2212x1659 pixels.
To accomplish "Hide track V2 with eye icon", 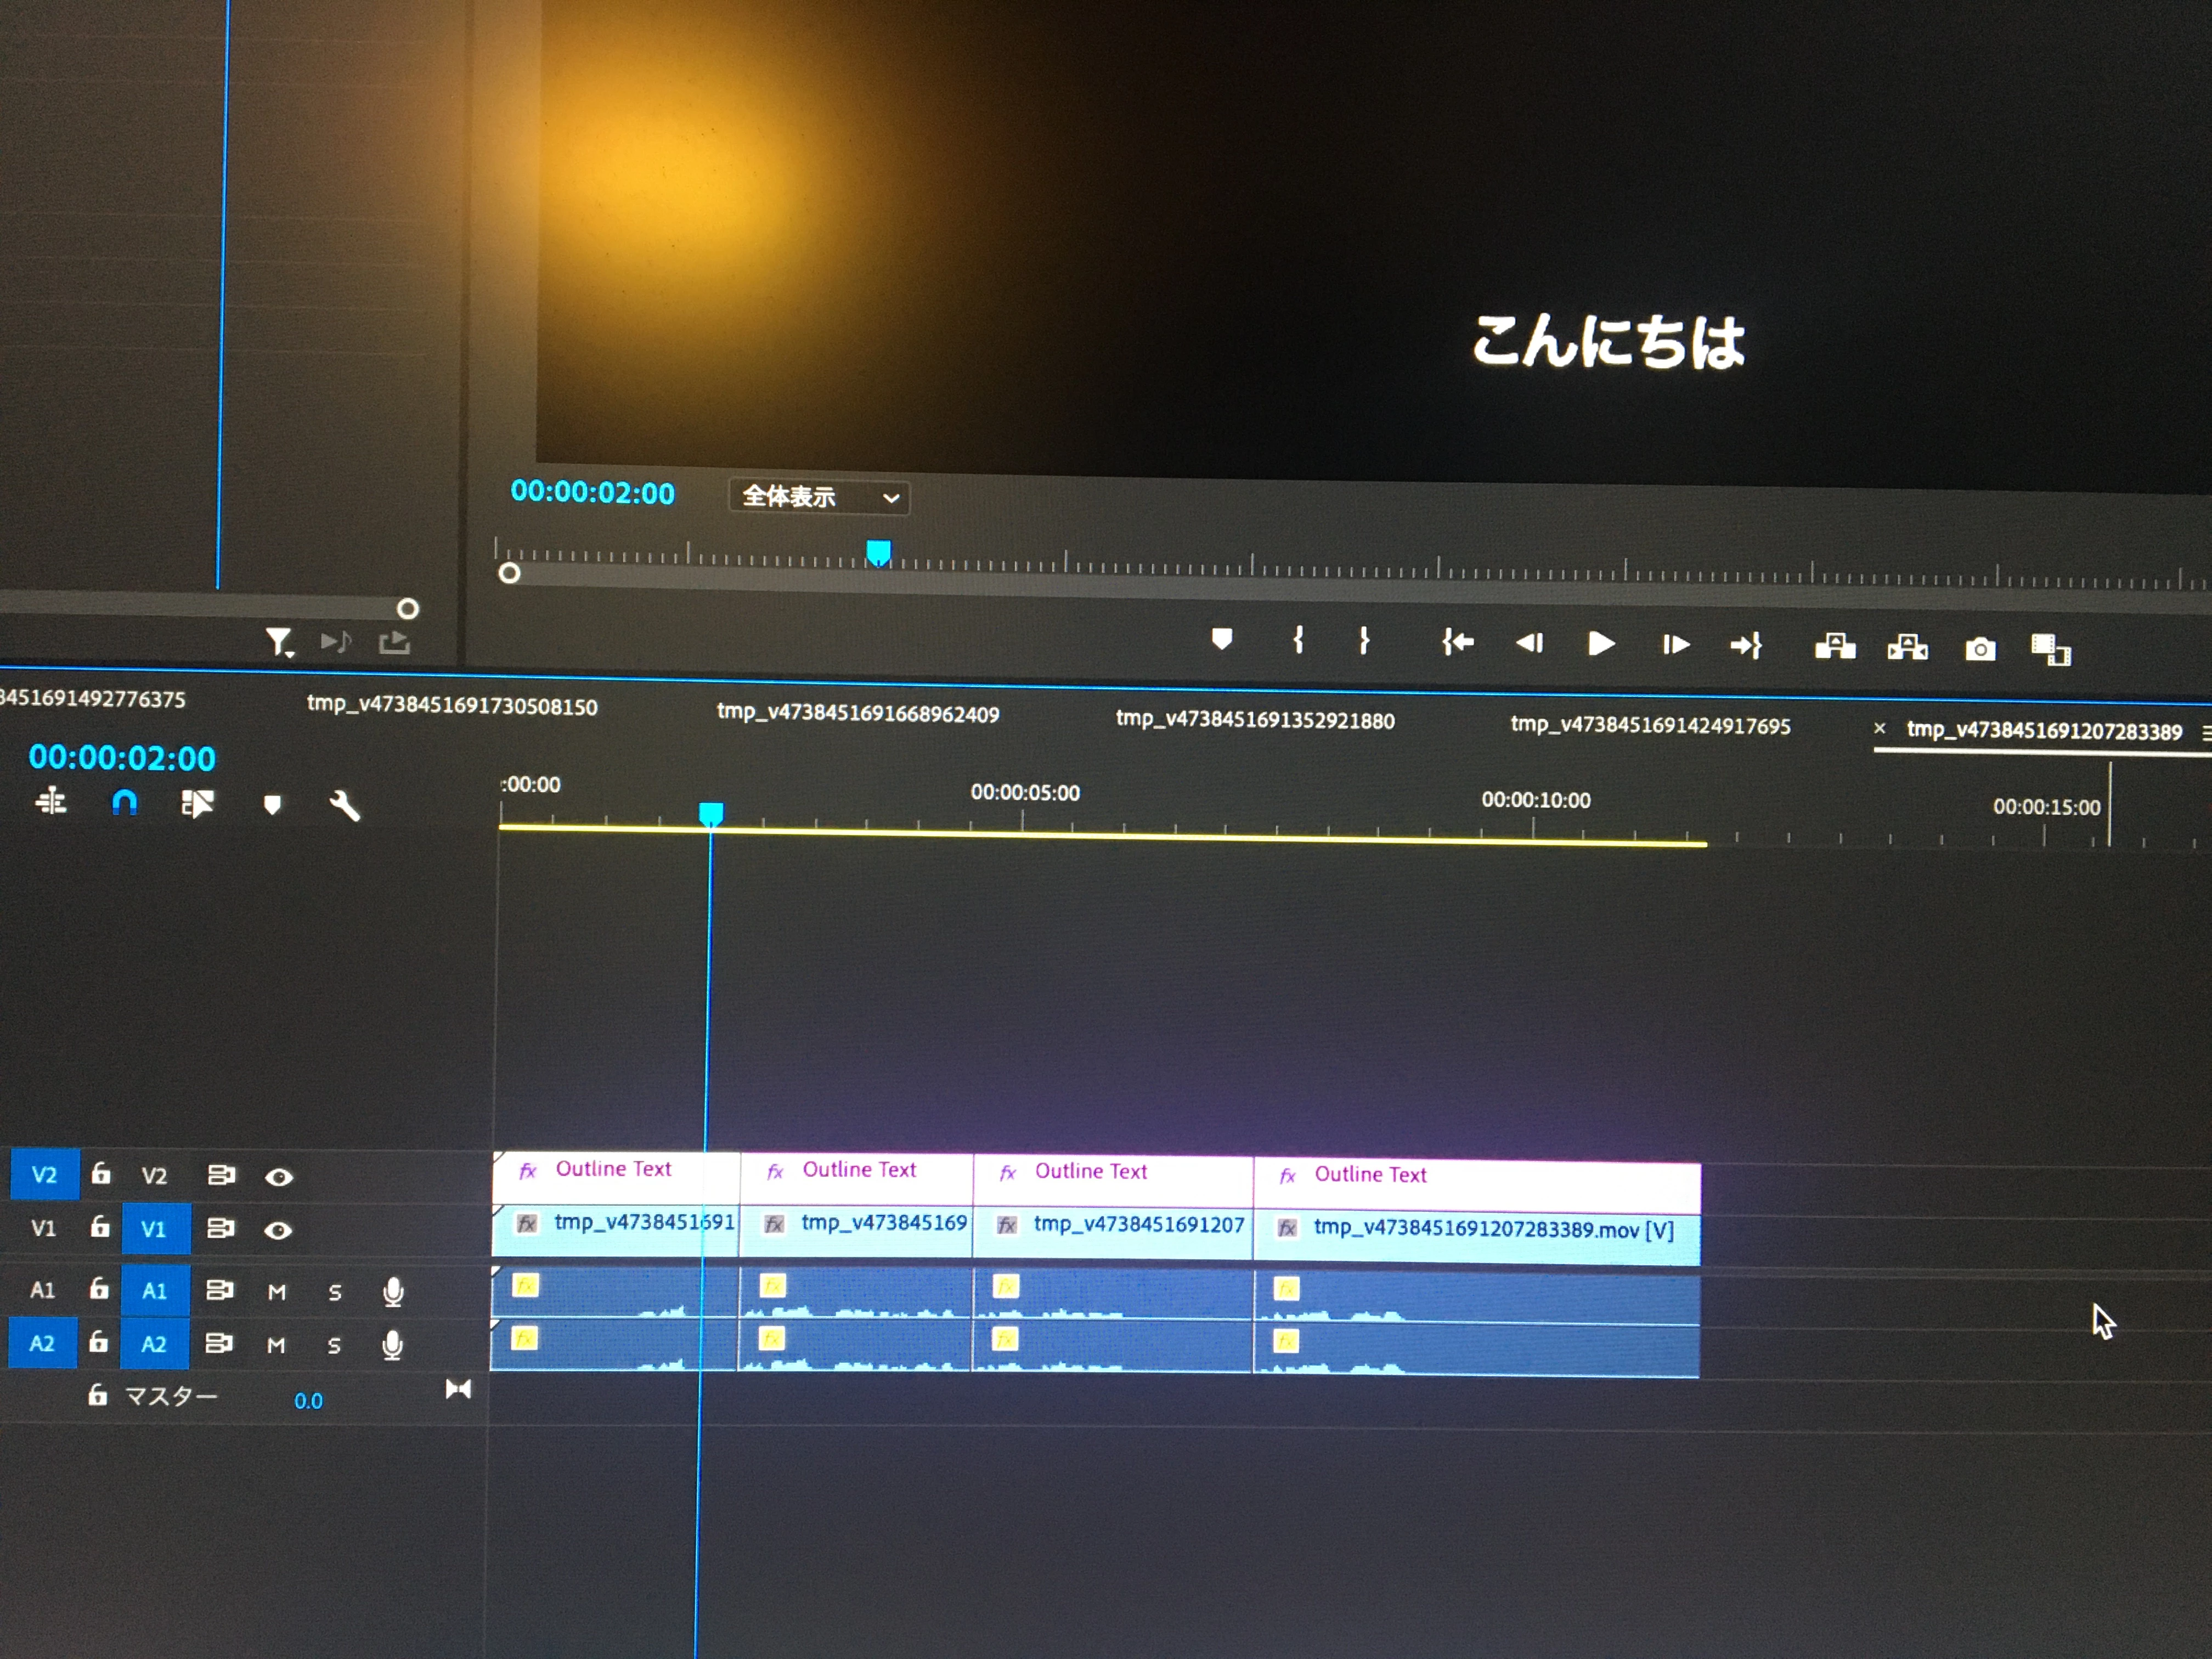I will click(x=278, y=1177).
